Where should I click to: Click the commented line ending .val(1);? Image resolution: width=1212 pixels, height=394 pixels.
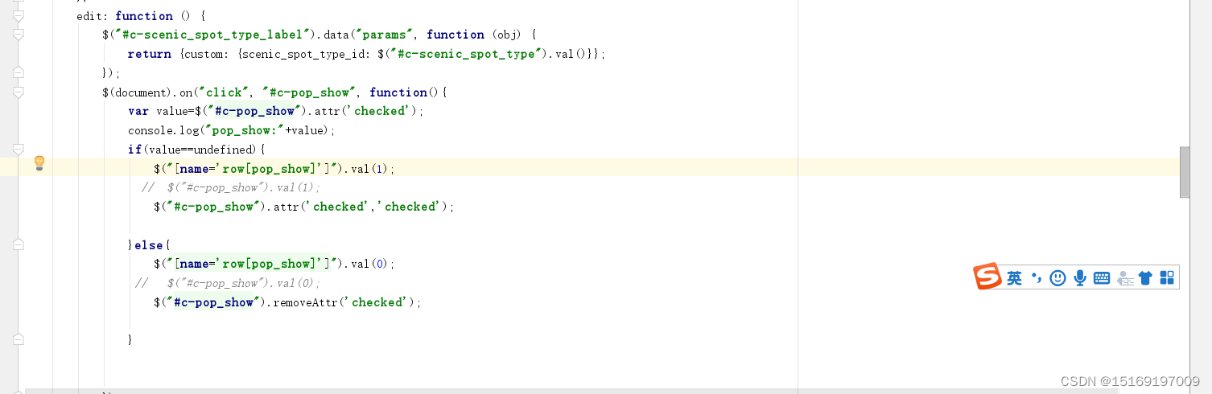[x=230, y=187]
